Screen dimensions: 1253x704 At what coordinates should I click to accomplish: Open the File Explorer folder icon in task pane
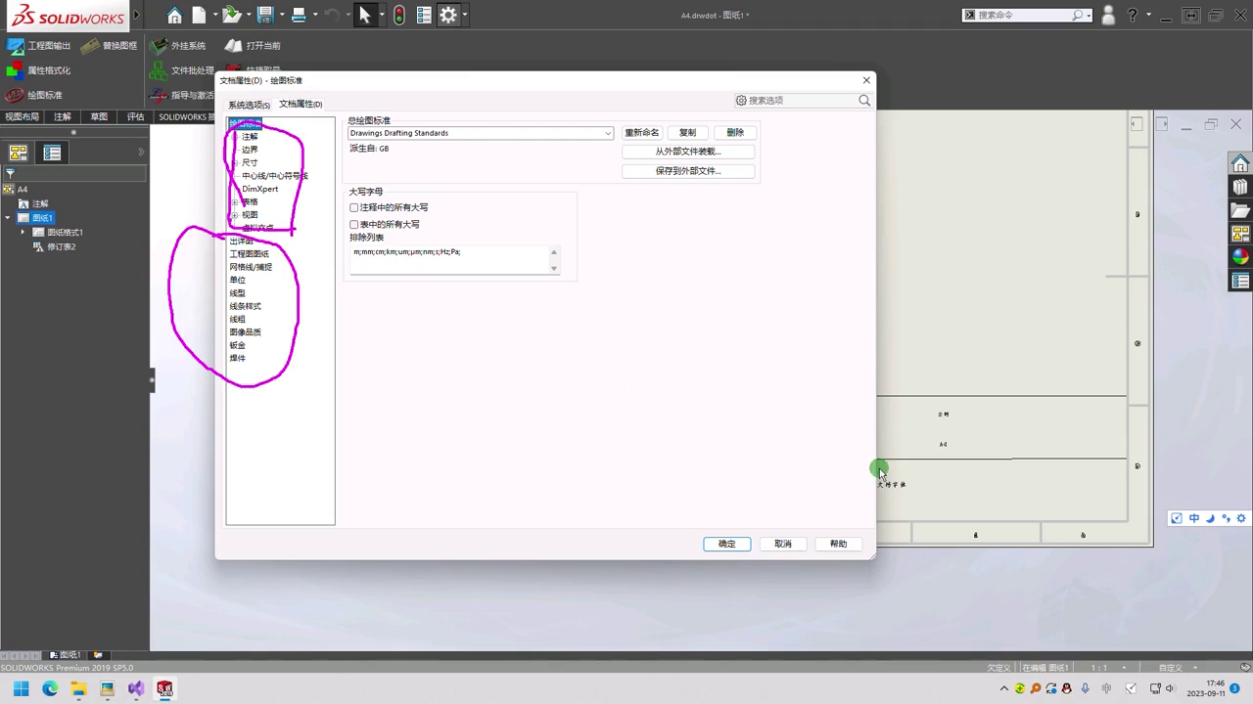pyautogui.click(x=1240, y=210)
